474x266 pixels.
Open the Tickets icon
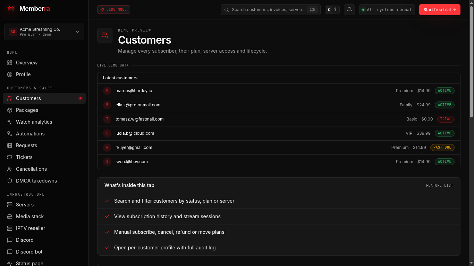10,157
